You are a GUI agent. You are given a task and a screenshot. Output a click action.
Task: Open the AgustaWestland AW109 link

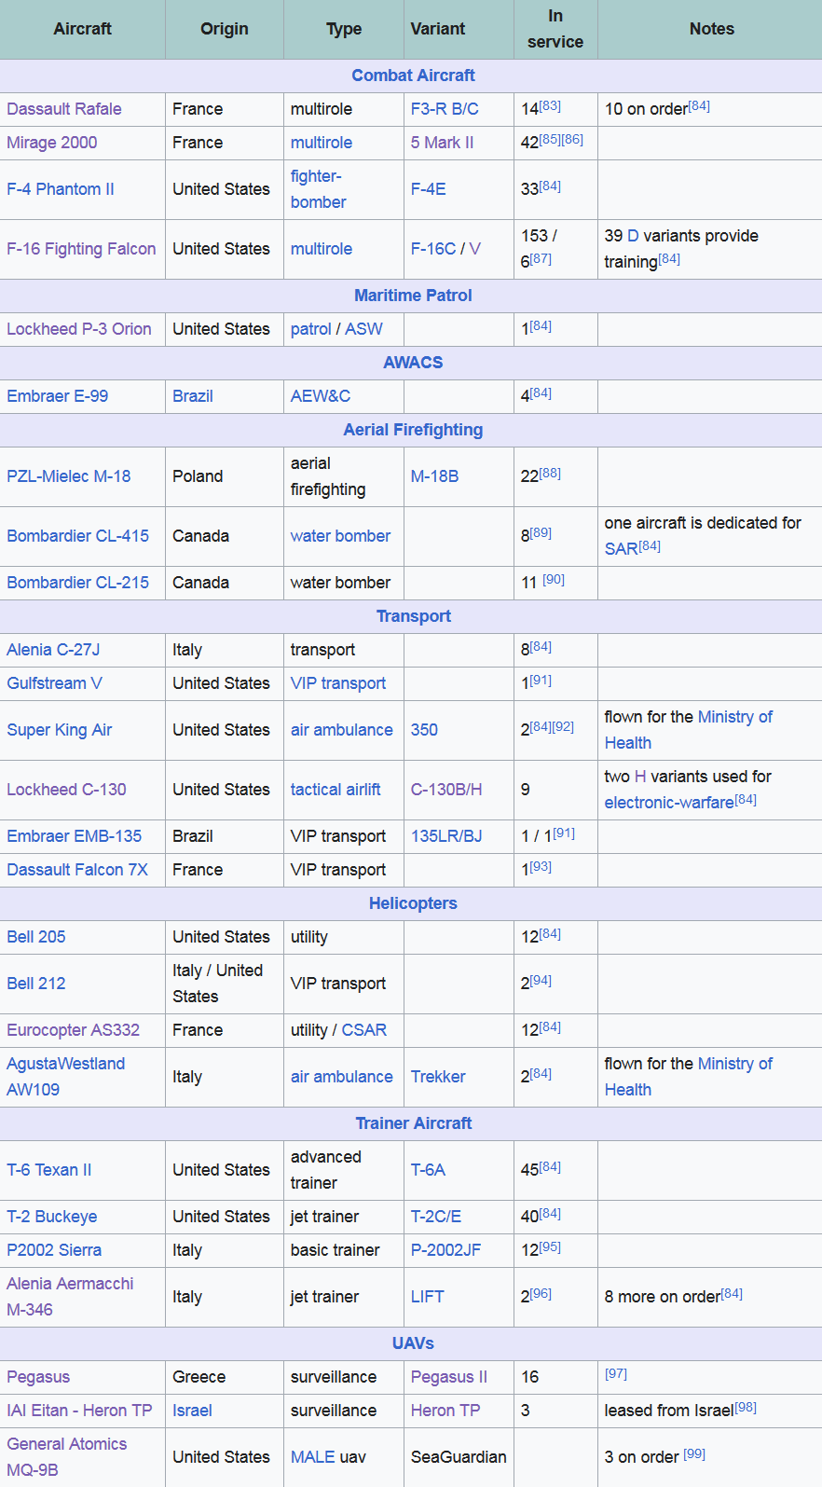tap(66, 1077)
